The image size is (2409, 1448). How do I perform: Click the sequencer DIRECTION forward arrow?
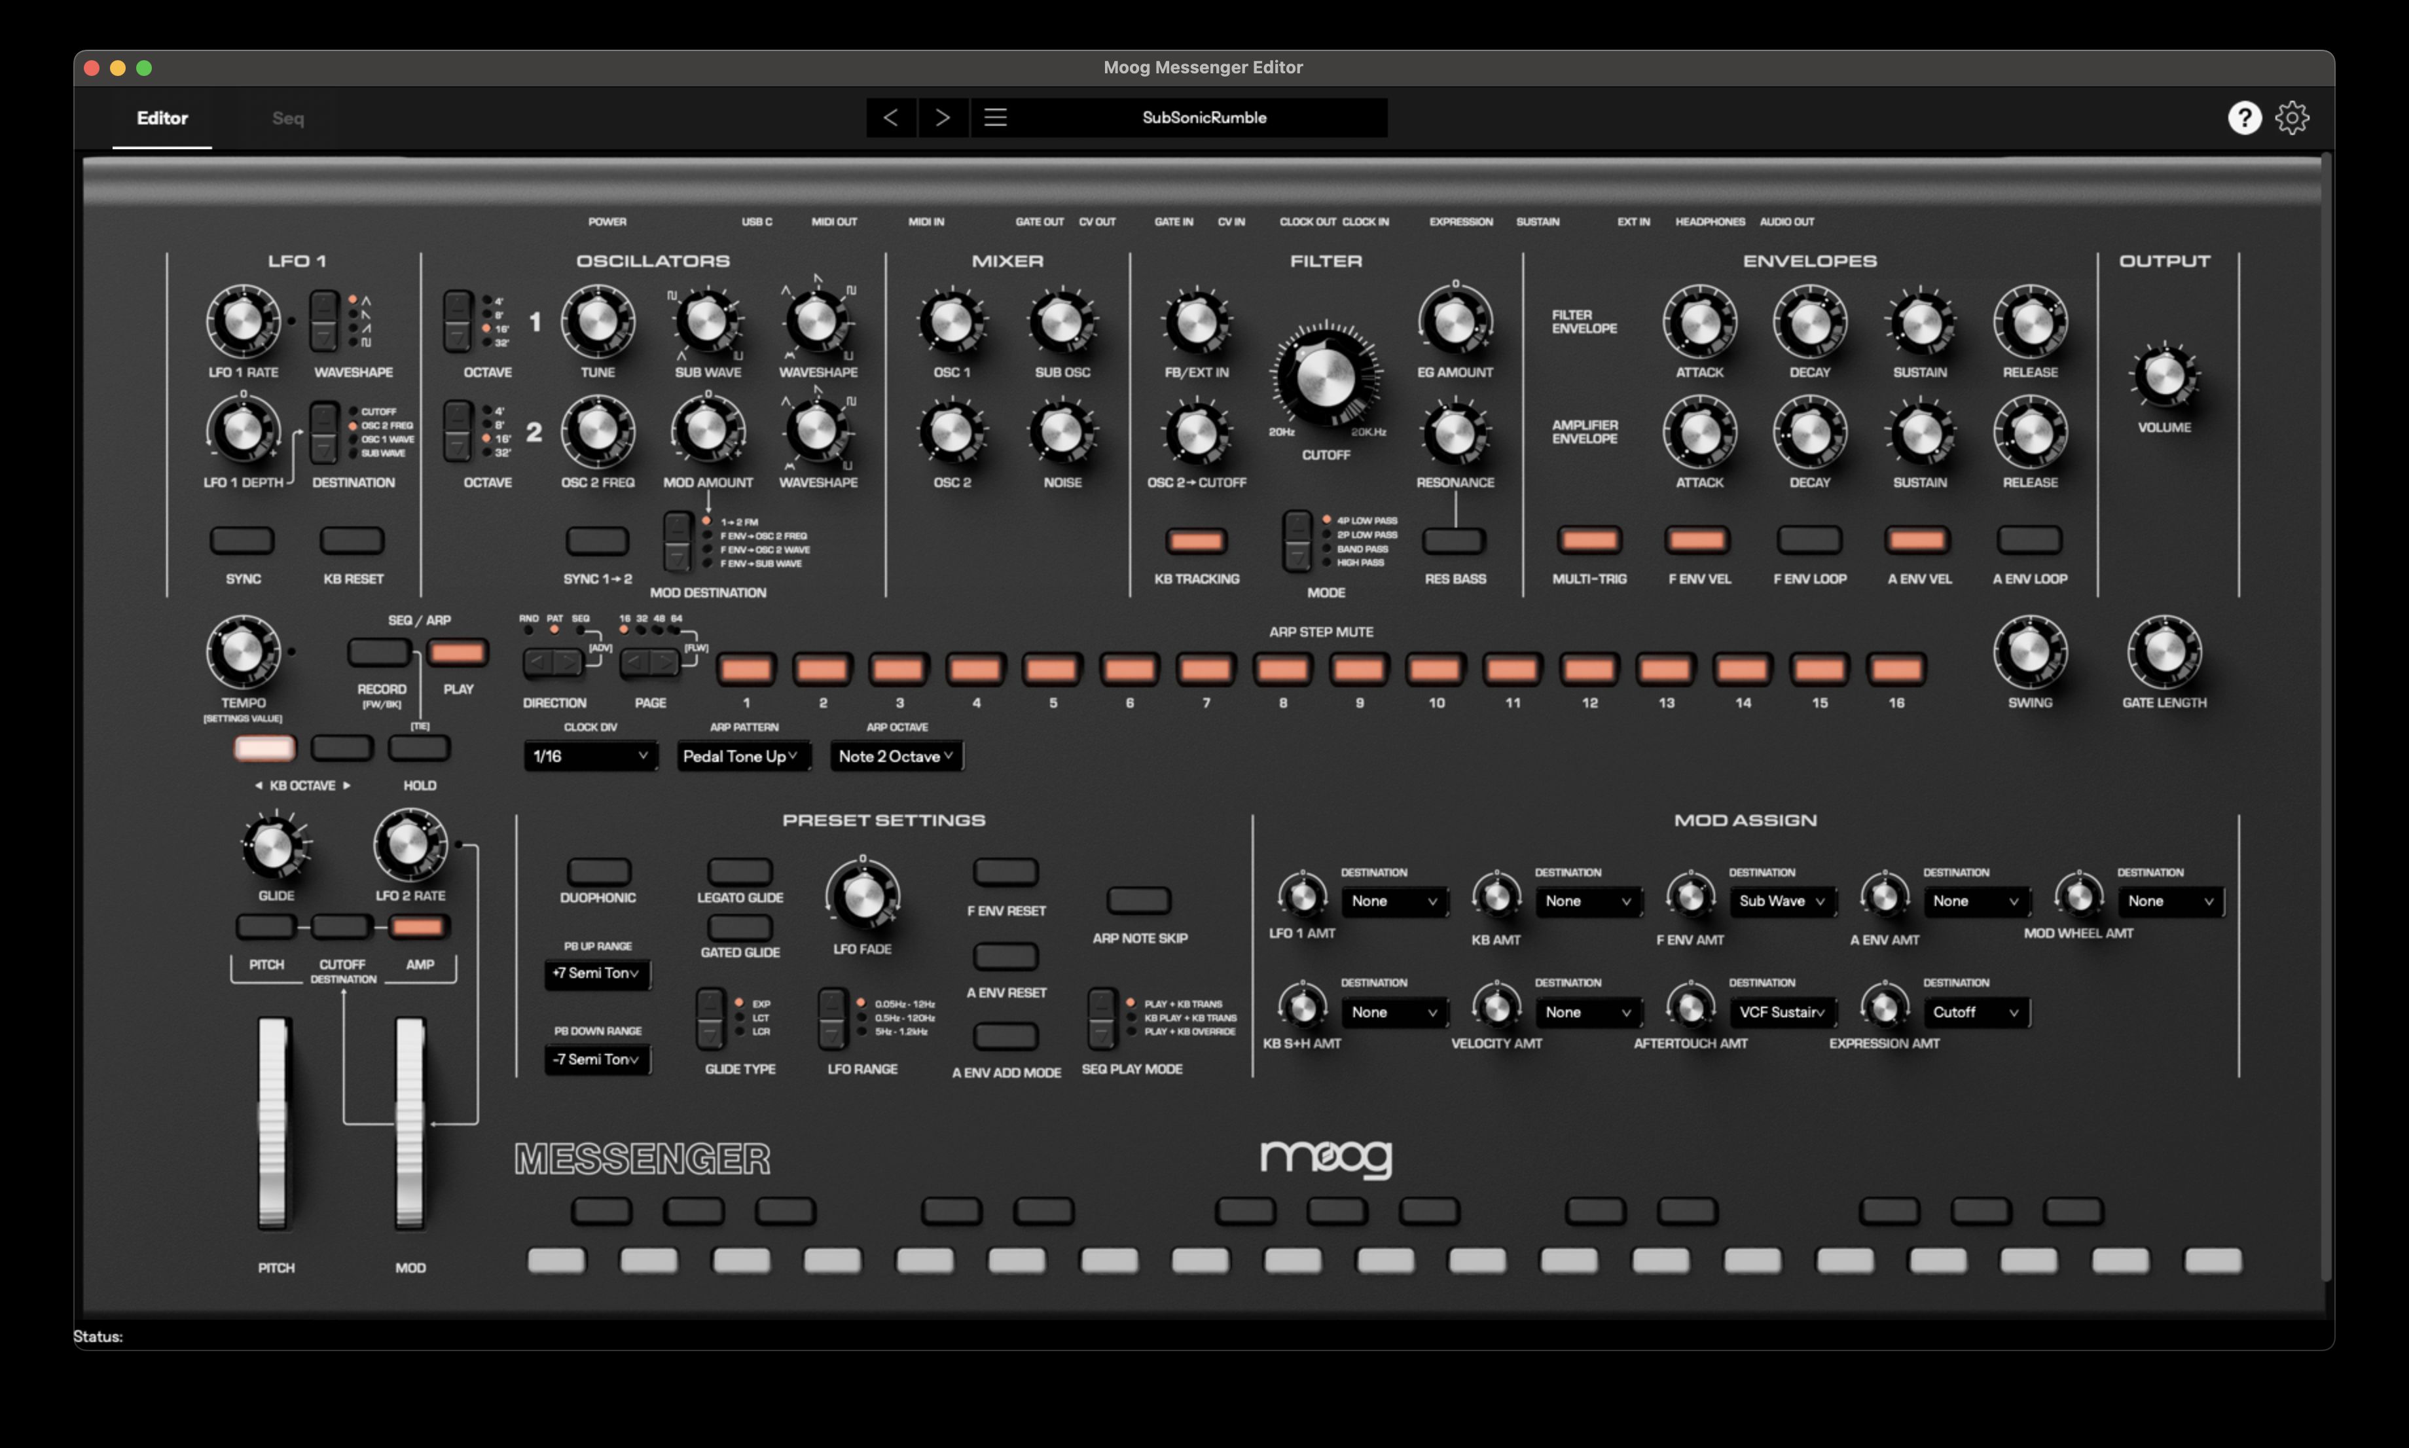point(569,662)
